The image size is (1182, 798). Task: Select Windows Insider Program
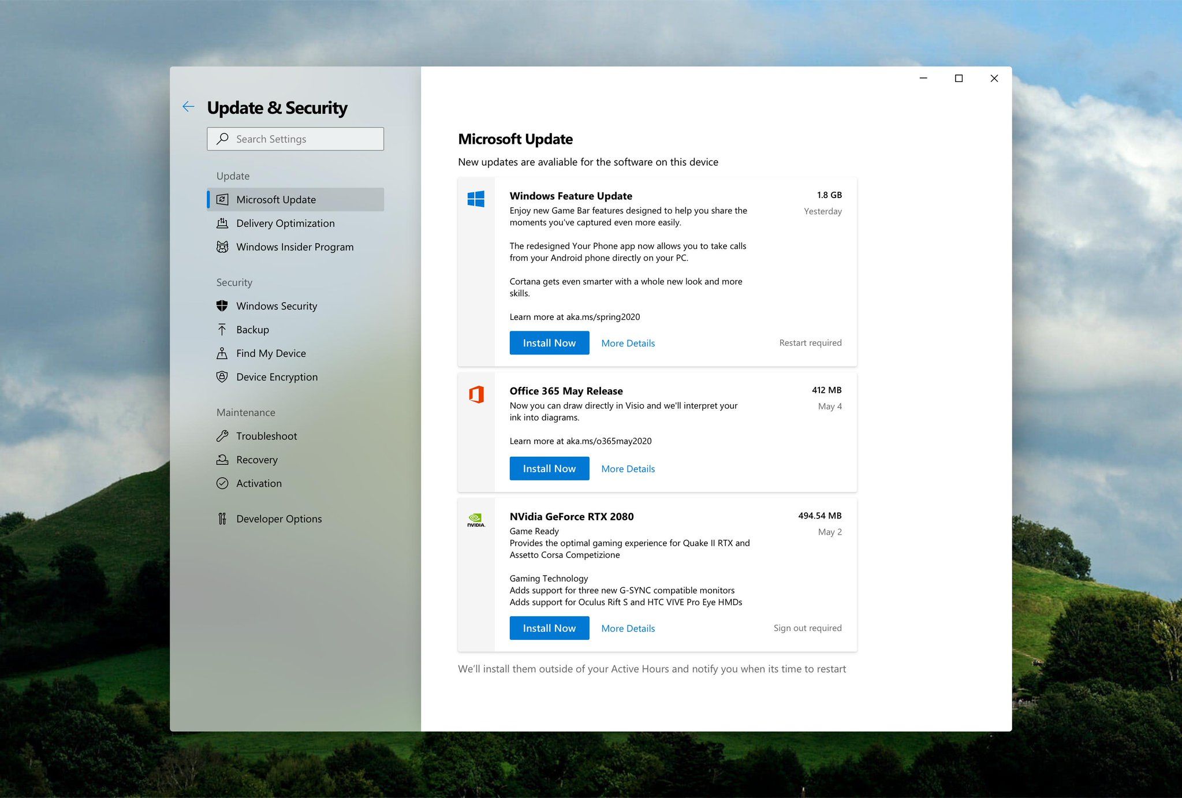coord(296,247)
